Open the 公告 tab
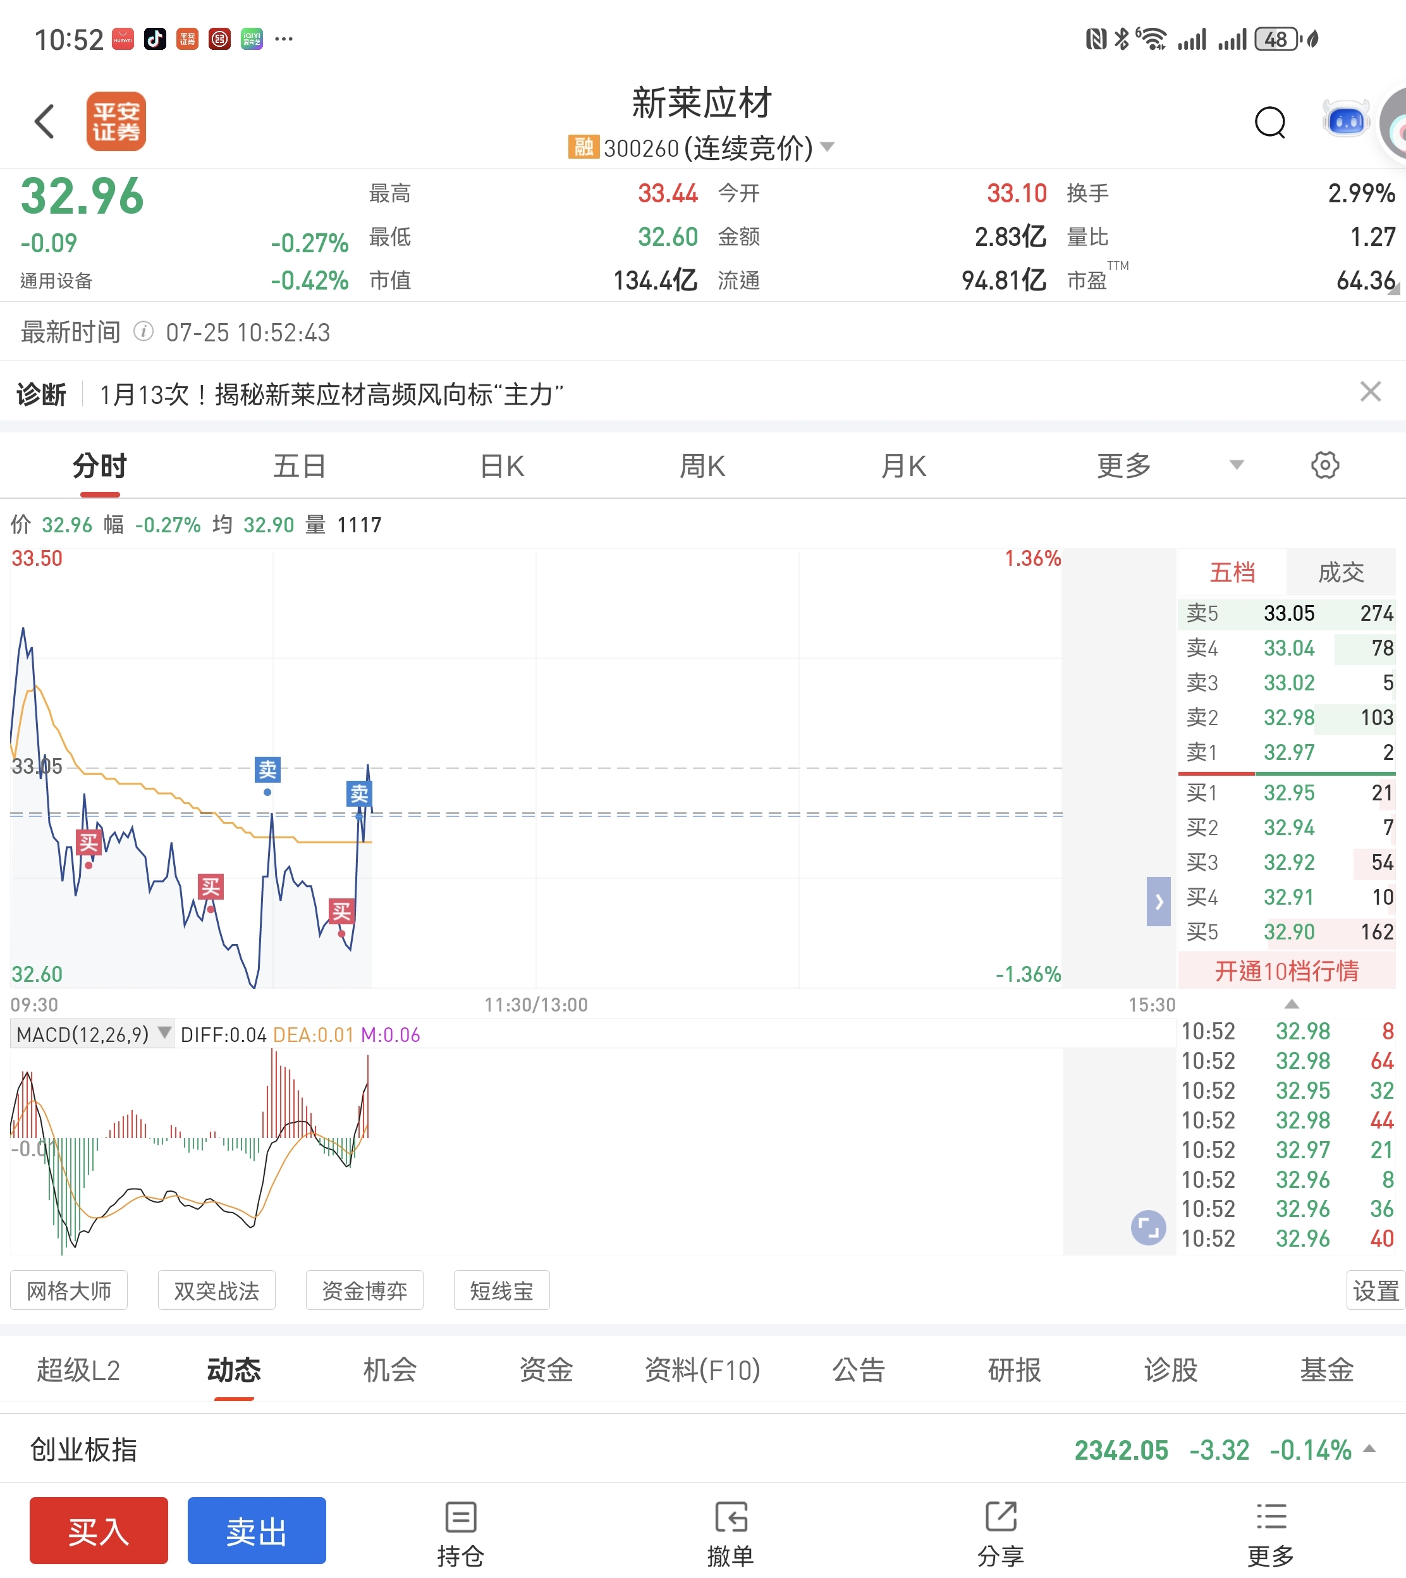Viewport: 1406px width, 1578px height. click(x=859, y=1370)
